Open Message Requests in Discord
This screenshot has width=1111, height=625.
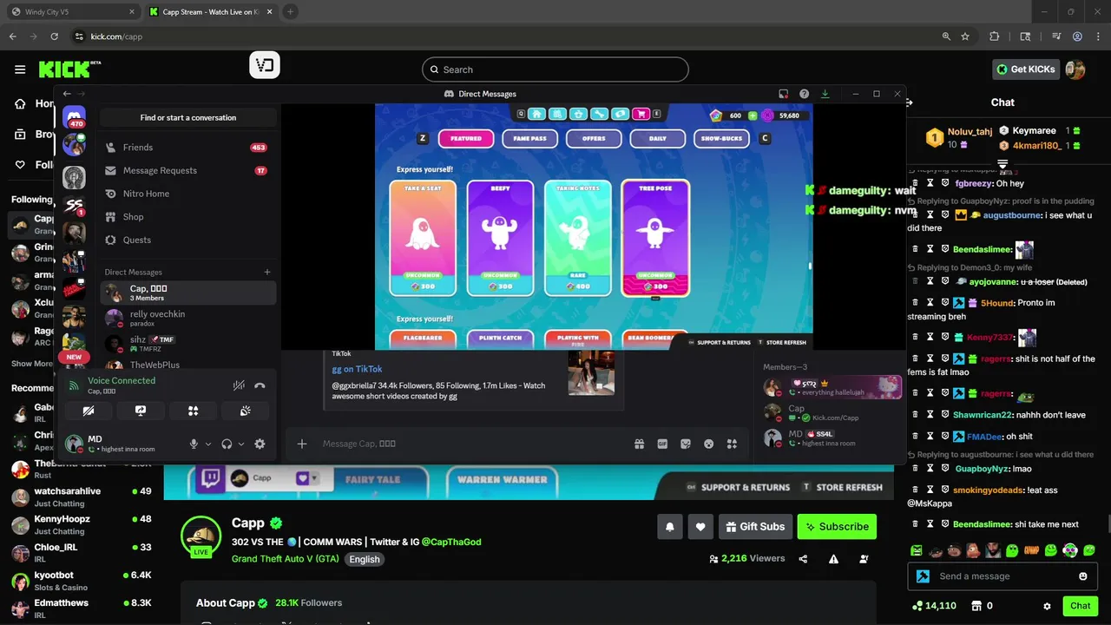pos(187,171)
